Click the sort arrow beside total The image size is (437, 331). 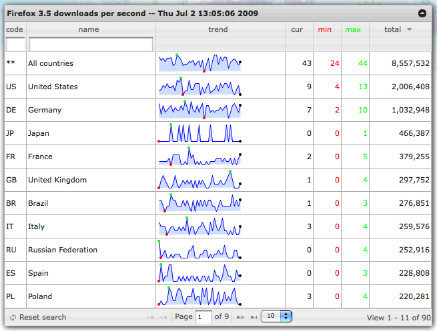click(x=409, y=29)
